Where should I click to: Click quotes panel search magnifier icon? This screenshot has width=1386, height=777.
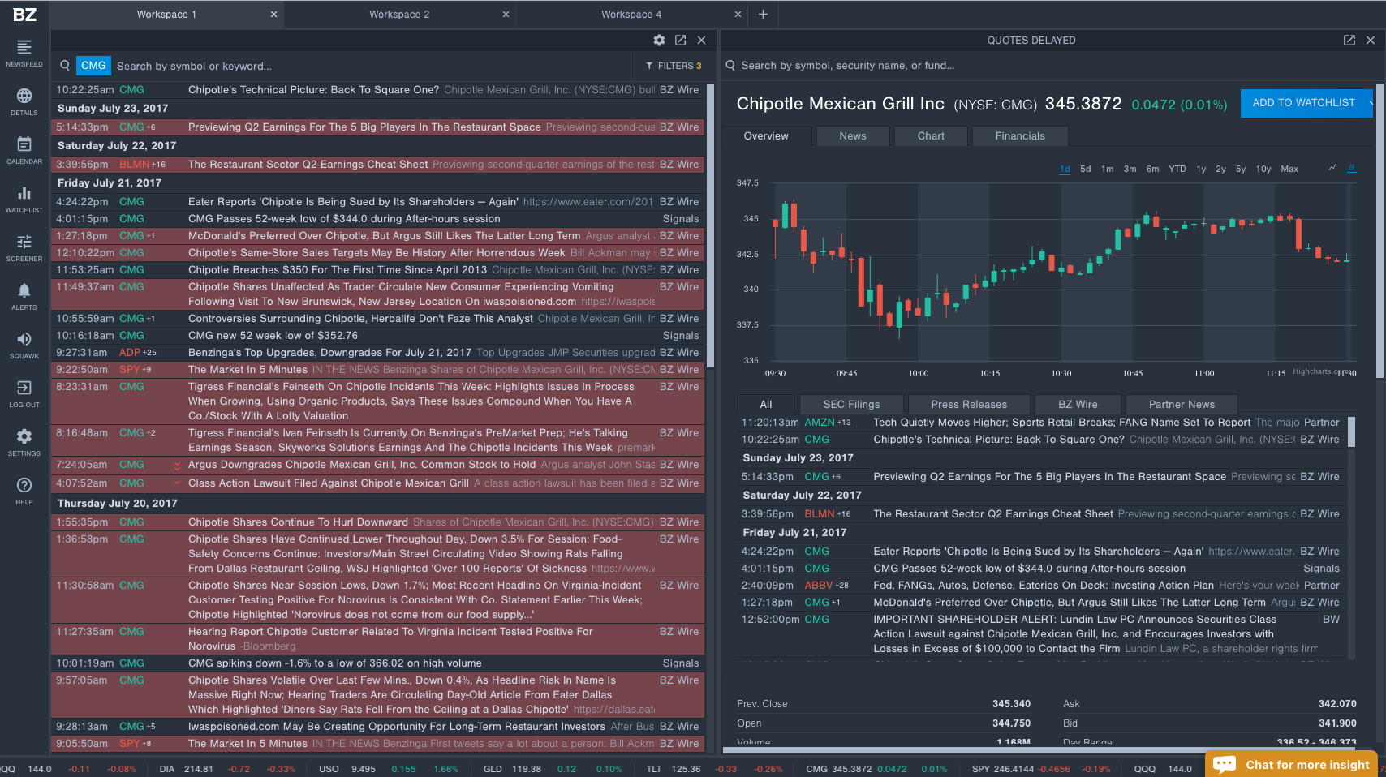730,66
